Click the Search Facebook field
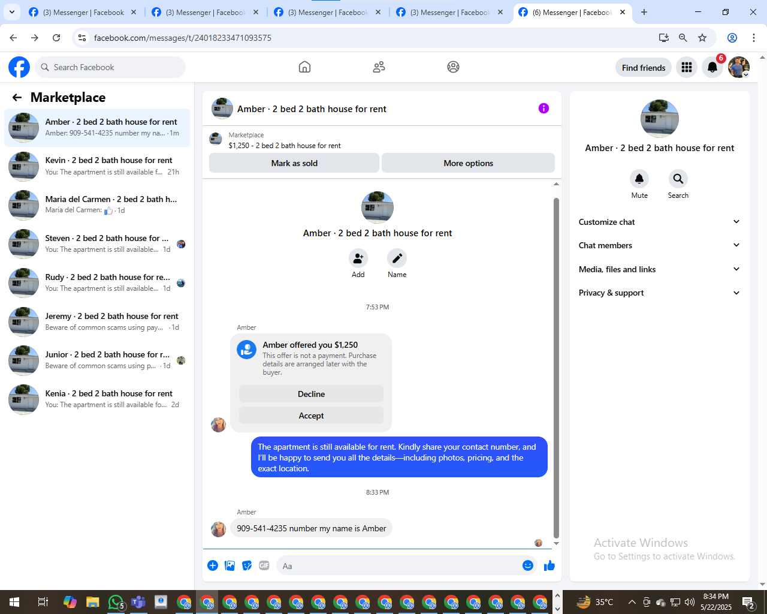The width and height of the screenshot is (767, 614). click(x=110, y=67)
